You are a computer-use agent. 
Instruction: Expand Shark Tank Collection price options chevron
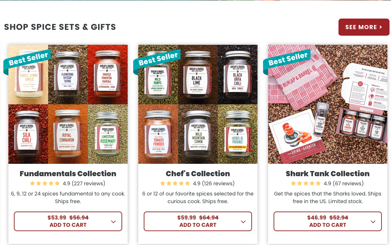373,222
